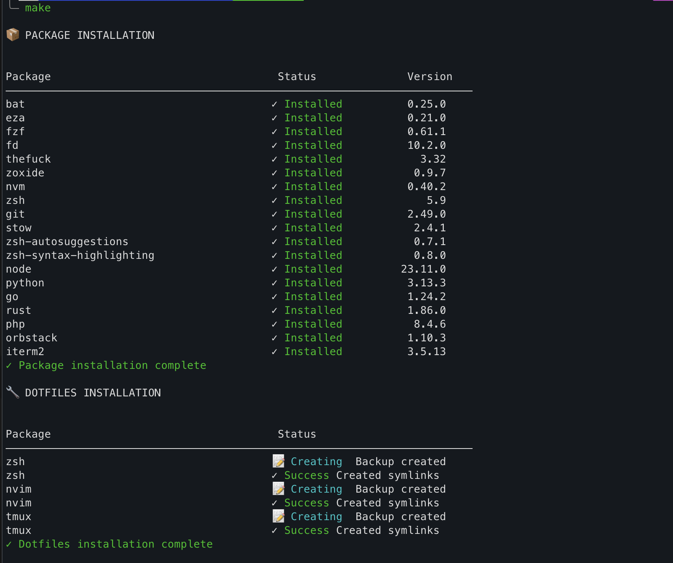This screenshot has height=563, width=673.
Task: Select the 'zsh-autosuggestions' package name
Action: pos(67,242)
